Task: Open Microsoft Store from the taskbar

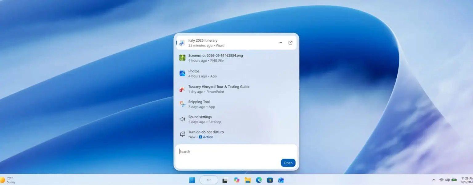Action: (x=270, y=180)
